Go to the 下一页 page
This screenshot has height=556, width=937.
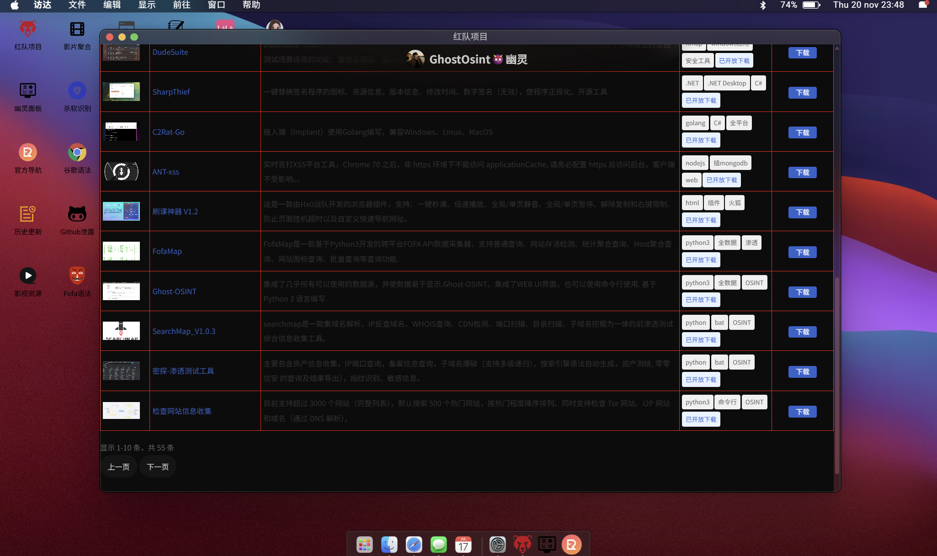(x=158, y=466)
